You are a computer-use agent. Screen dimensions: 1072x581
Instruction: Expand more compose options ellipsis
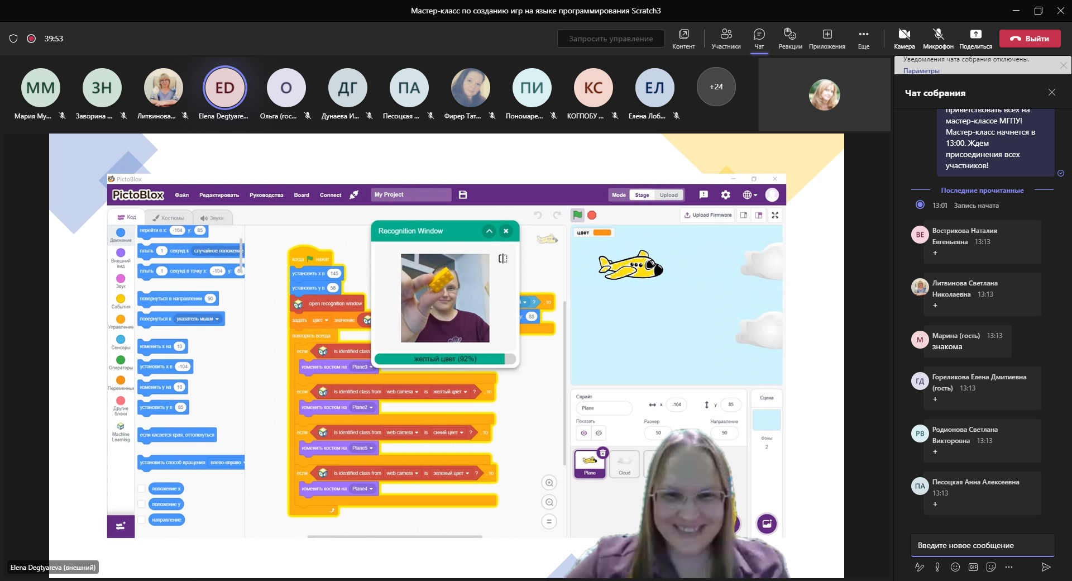point(1009,567)
